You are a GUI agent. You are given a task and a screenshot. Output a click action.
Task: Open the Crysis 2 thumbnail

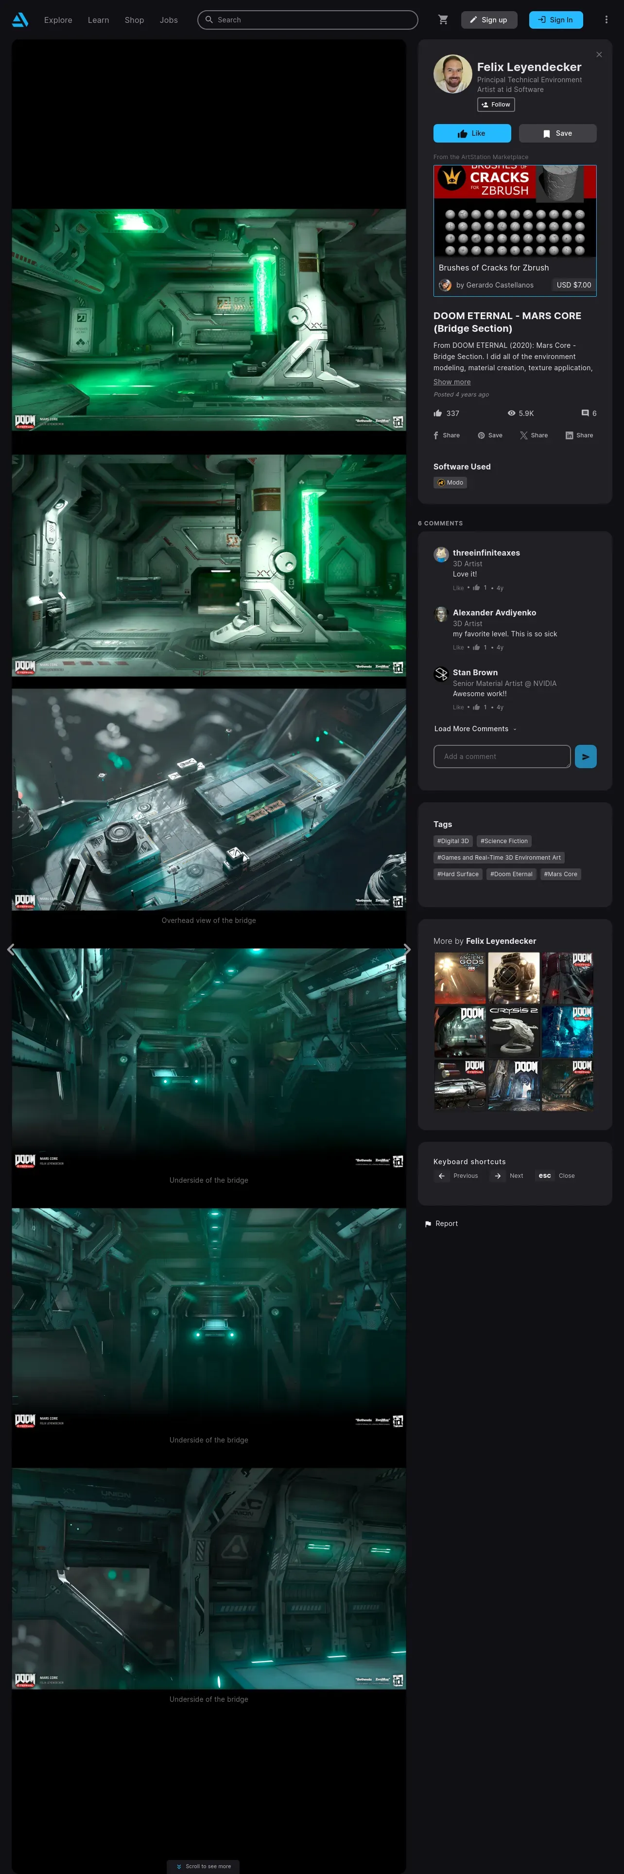[514, 1031]
